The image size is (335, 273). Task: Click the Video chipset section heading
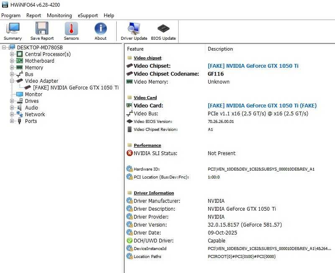[x=148, y=58]
